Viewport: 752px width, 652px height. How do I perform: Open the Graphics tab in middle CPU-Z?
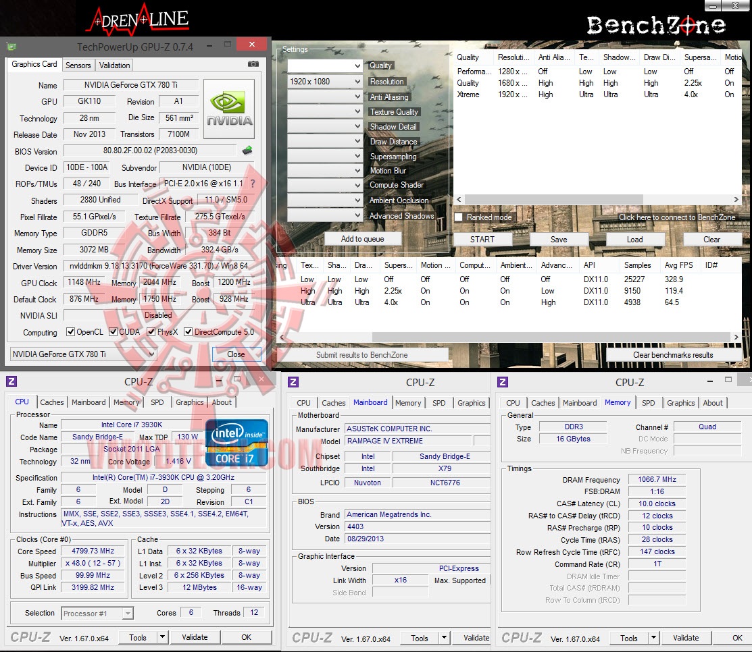click(x=472, y=403)
